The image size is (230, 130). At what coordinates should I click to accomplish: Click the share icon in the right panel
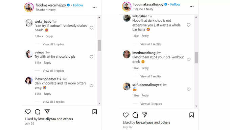pos(145,115)
